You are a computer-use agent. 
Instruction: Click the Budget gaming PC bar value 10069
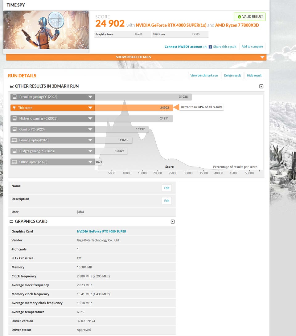[x=119, y=151]
